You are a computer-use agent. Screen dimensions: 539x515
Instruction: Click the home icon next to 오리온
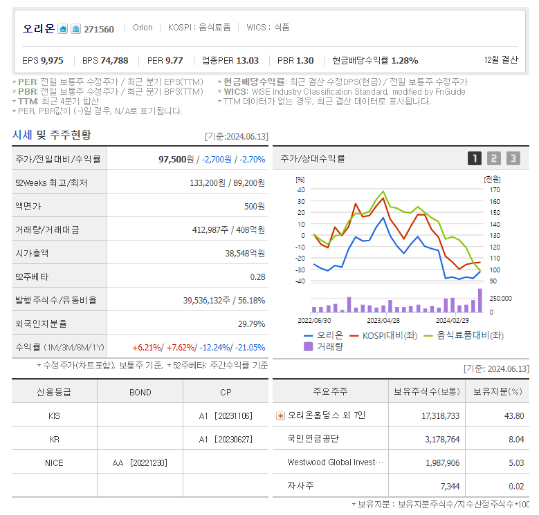62,29
